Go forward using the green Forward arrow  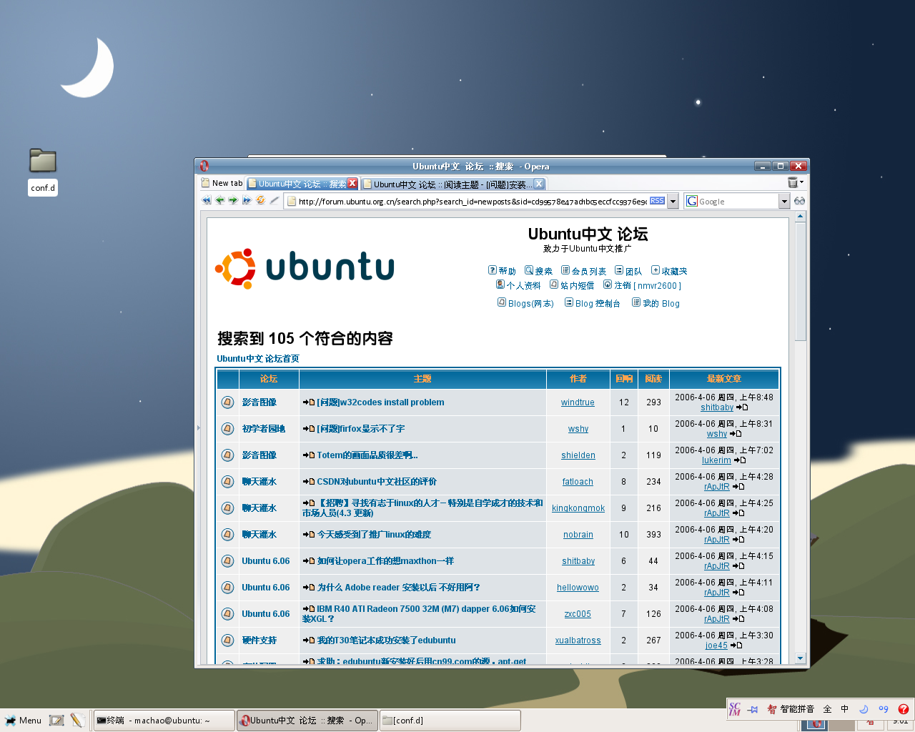coord(233,201)
